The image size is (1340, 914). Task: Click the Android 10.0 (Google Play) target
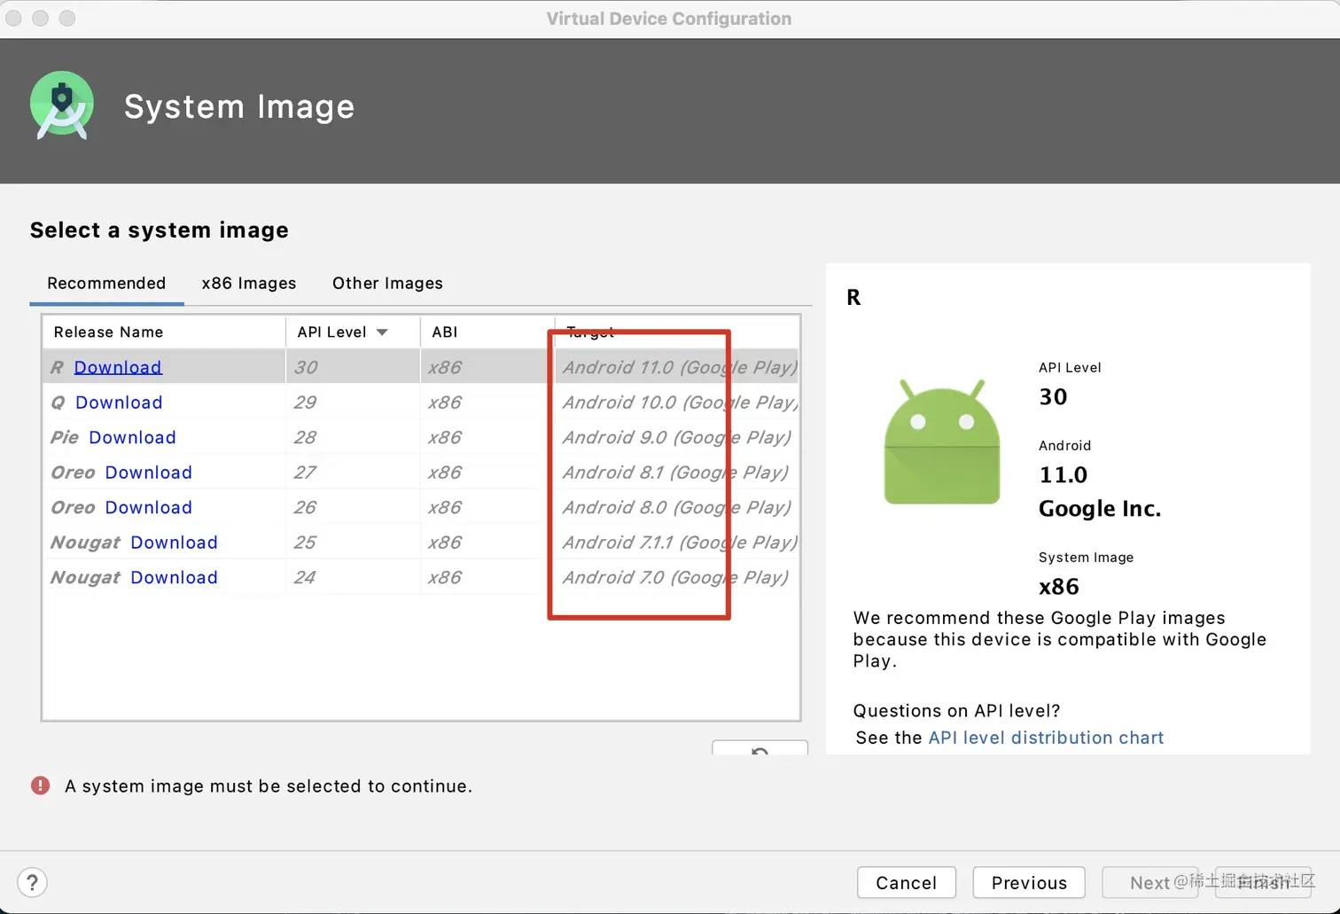(x=680, y=402)
